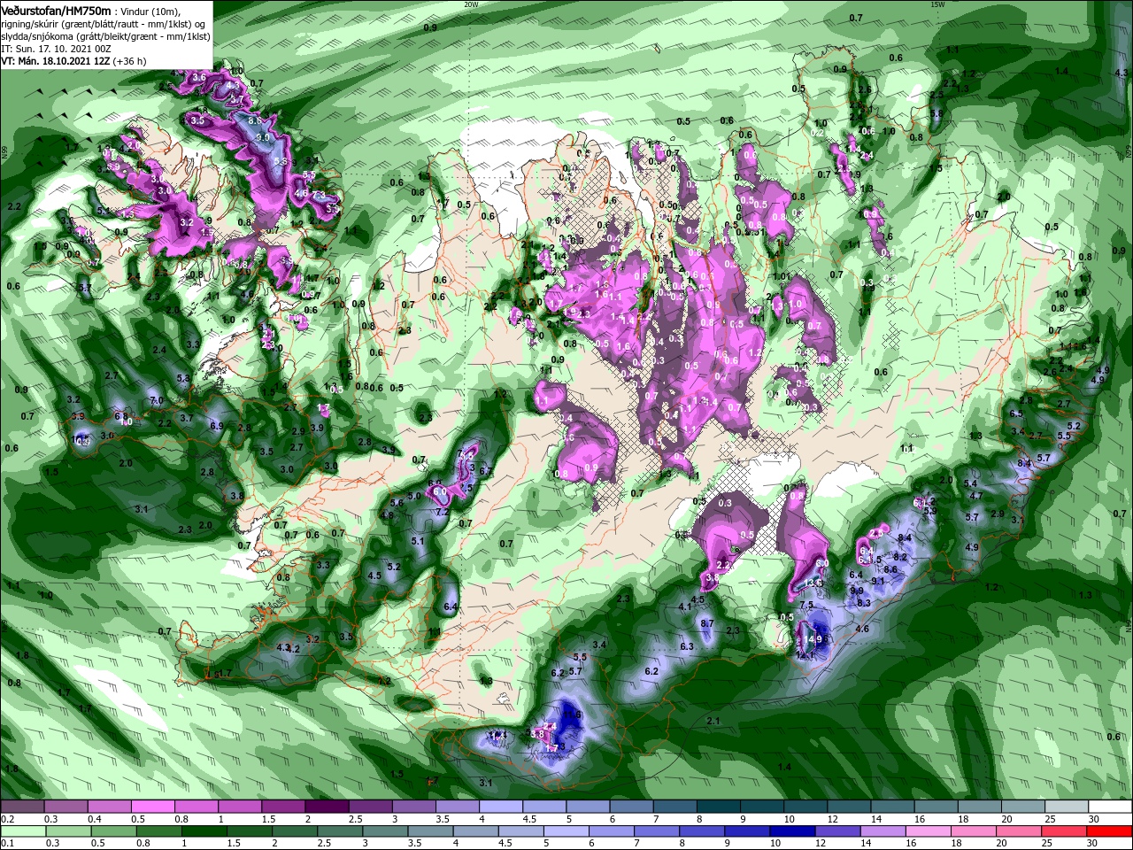Select the mauve 0.2–0.3 swatch in the top legend row
Screen dimensions: 1133x850
(22, 807)
